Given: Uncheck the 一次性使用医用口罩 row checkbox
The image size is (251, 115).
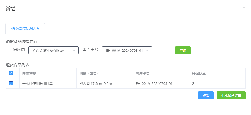Looking at the screenshot, I should (11, 83).
